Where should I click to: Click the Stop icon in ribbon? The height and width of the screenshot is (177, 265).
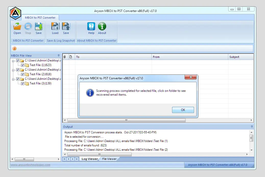[28, 26]
